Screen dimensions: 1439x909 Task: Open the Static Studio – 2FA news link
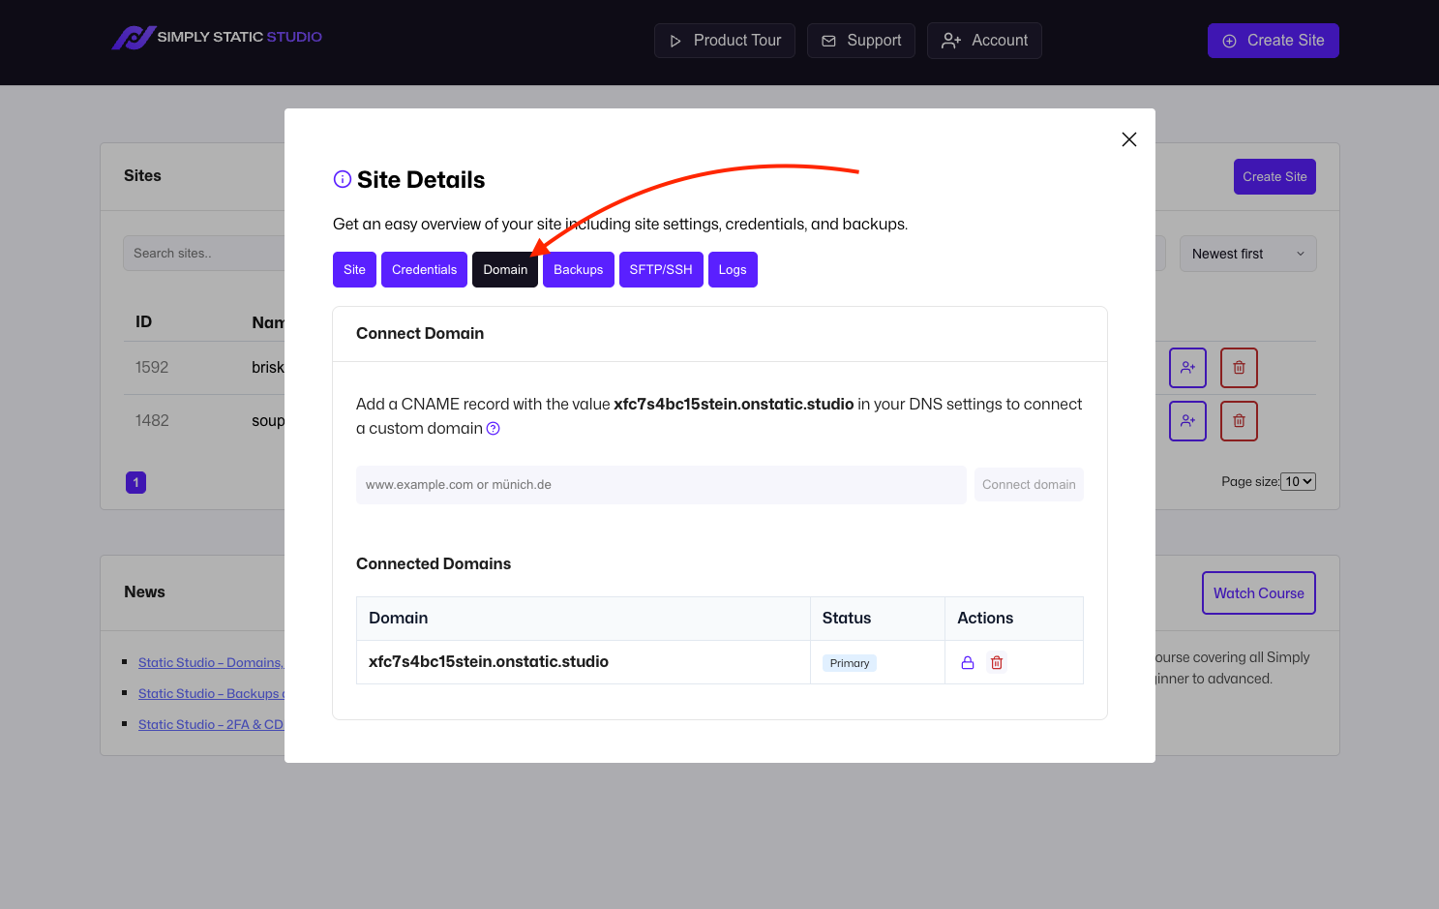[211, 725]
